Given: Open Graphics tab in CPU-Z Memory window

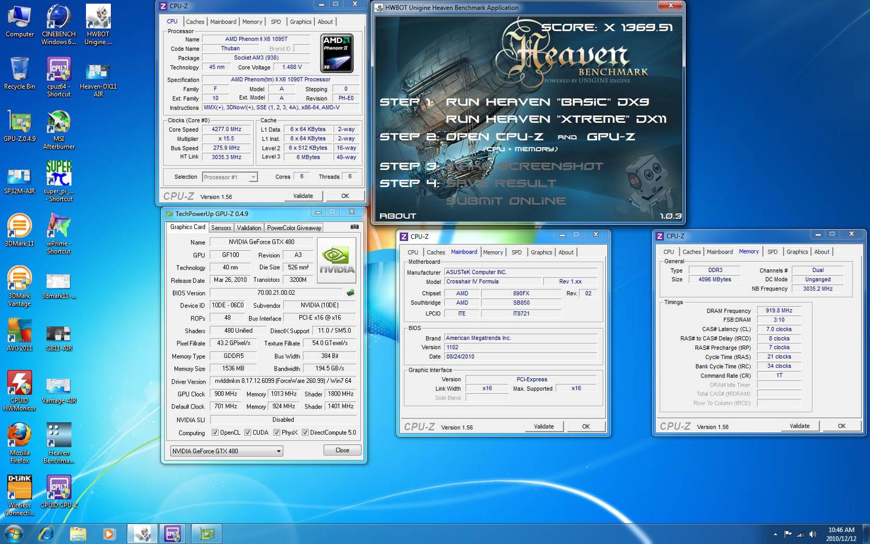Looking at the screenshot, I should point(797,252).
